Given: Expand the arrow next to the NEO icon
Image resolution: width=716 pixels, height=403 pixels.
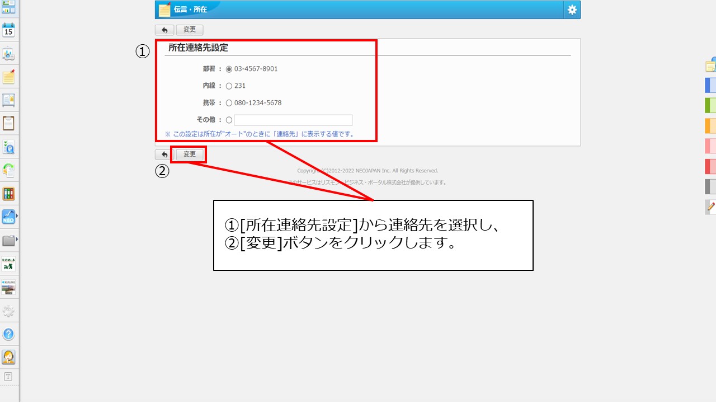Looking at the screenshot, I should pos(17,216).
